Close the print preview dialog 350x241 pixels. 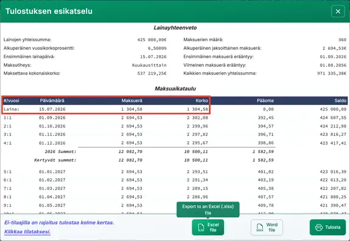click(x=338, y=11)
